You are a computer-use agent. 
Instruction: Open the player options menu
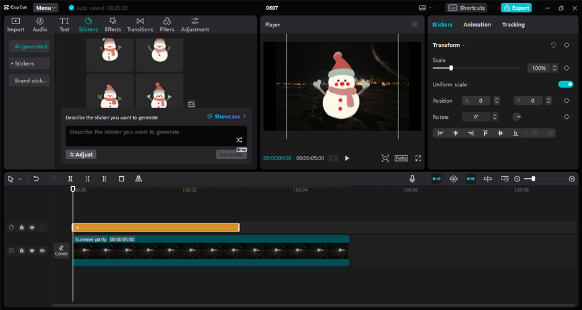coord(414,25)
